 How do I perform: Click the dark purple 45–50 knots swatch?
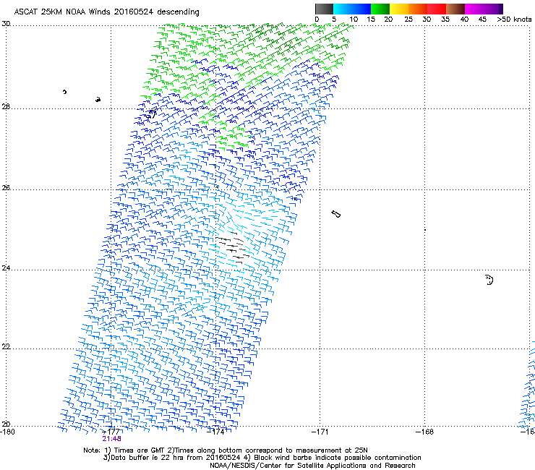point(493,9)
